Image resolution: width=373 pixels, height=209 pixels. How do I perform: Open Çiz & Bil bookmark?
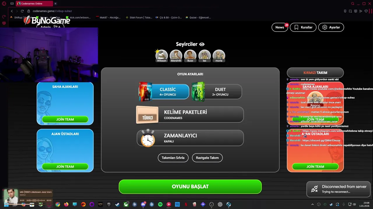(169, 17)
